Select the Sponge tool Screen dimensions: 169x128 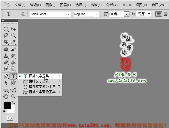pyautogui.click(x=13, y=69)
